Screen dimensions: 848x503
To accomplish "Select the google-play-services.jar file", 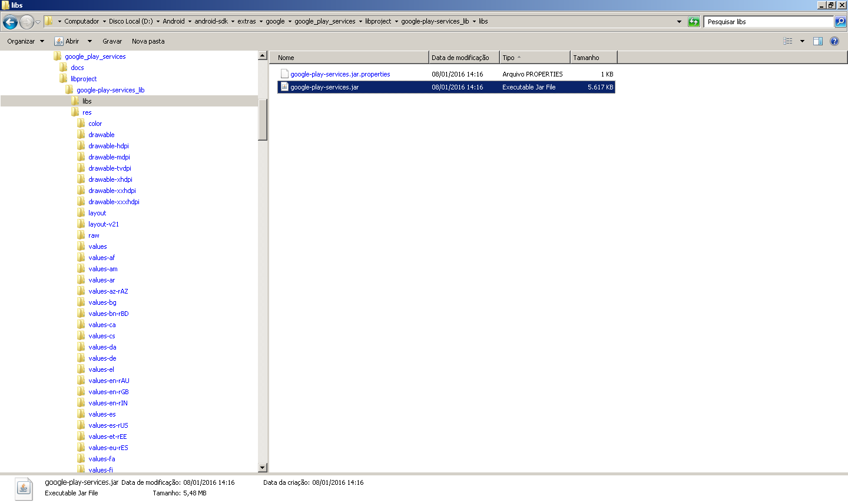I will click(324, 87).
